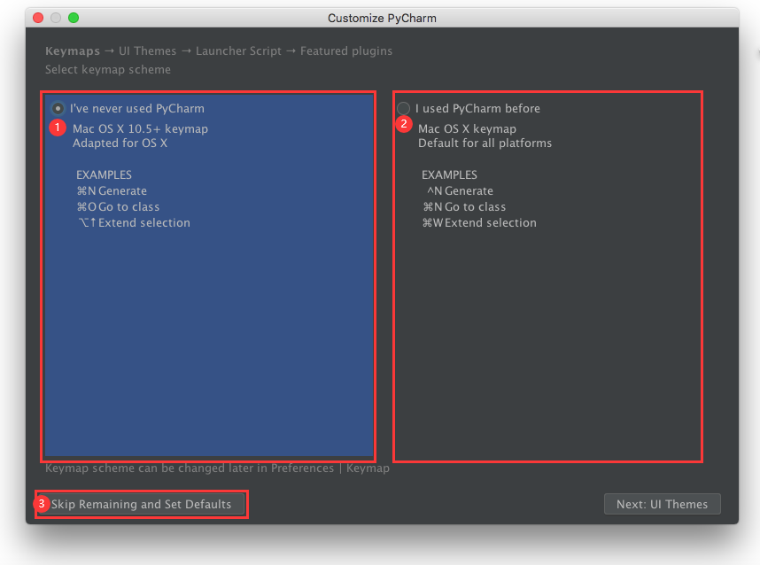The width and height of the screenshot is (760, 565).
Task: Click the ⌘W Extend selection example
Action: coord(479,223)
